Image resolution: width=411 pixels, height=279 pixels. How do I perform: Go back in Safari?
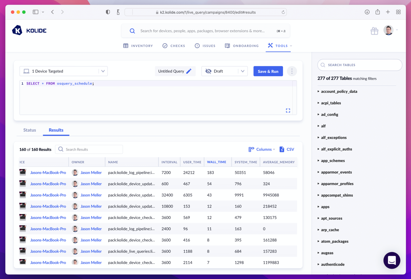pyautogui.click(x=52, y=12)
